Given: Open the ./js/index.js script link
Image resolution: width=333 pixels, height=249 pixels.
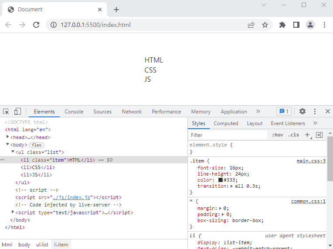Looking at the screenshot, I should [x=71, y=197].
